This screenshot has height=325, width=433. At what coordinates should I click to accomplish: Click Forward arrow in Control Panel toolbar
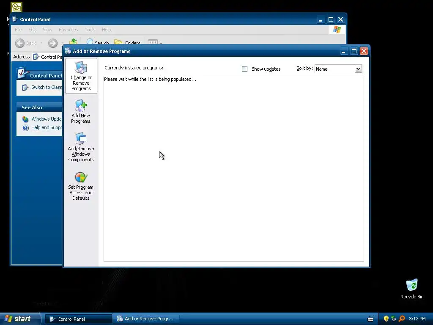point(53,43)
